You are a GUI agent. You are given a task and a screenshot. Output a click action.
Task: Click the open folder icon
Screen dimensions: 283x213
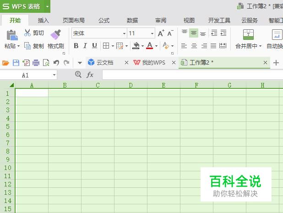click(x=5, y=63)
